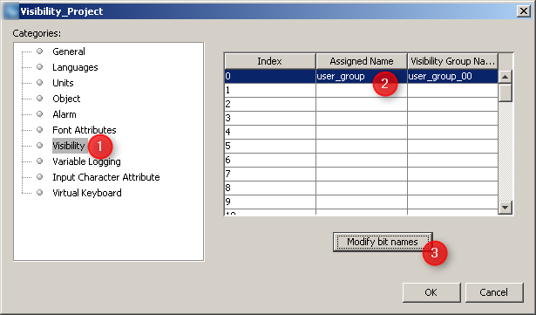Select row with index 9

pyautogui.click(x=362, y=202)
